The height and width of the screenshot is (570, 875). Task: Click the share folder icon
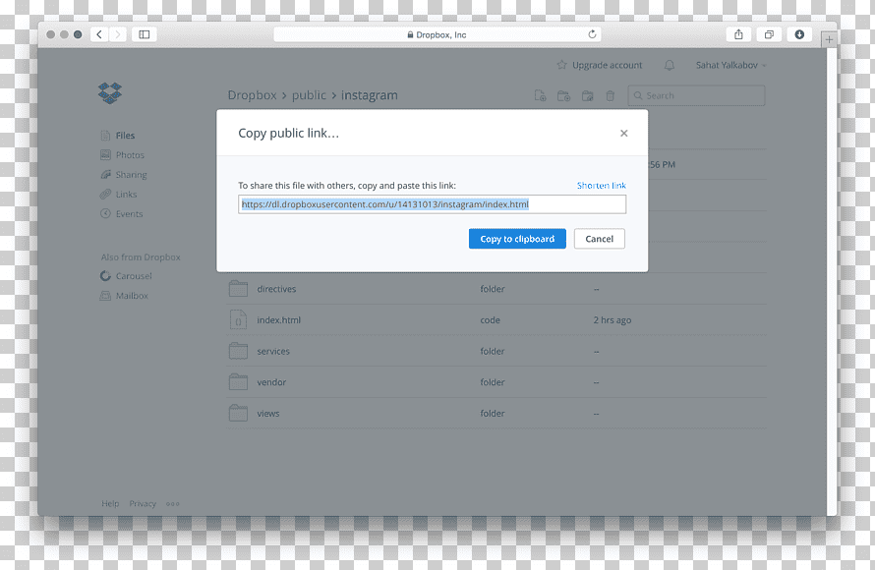[x=587, y=95]
